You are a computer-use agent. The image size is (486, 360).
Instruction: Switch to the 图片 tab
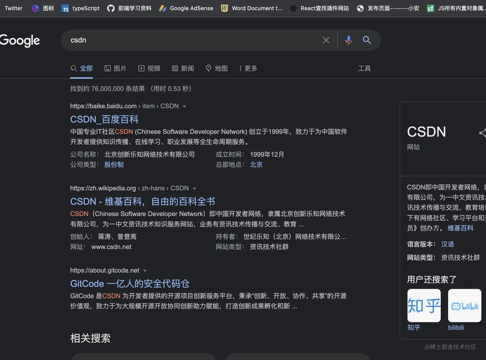(115, 68)
